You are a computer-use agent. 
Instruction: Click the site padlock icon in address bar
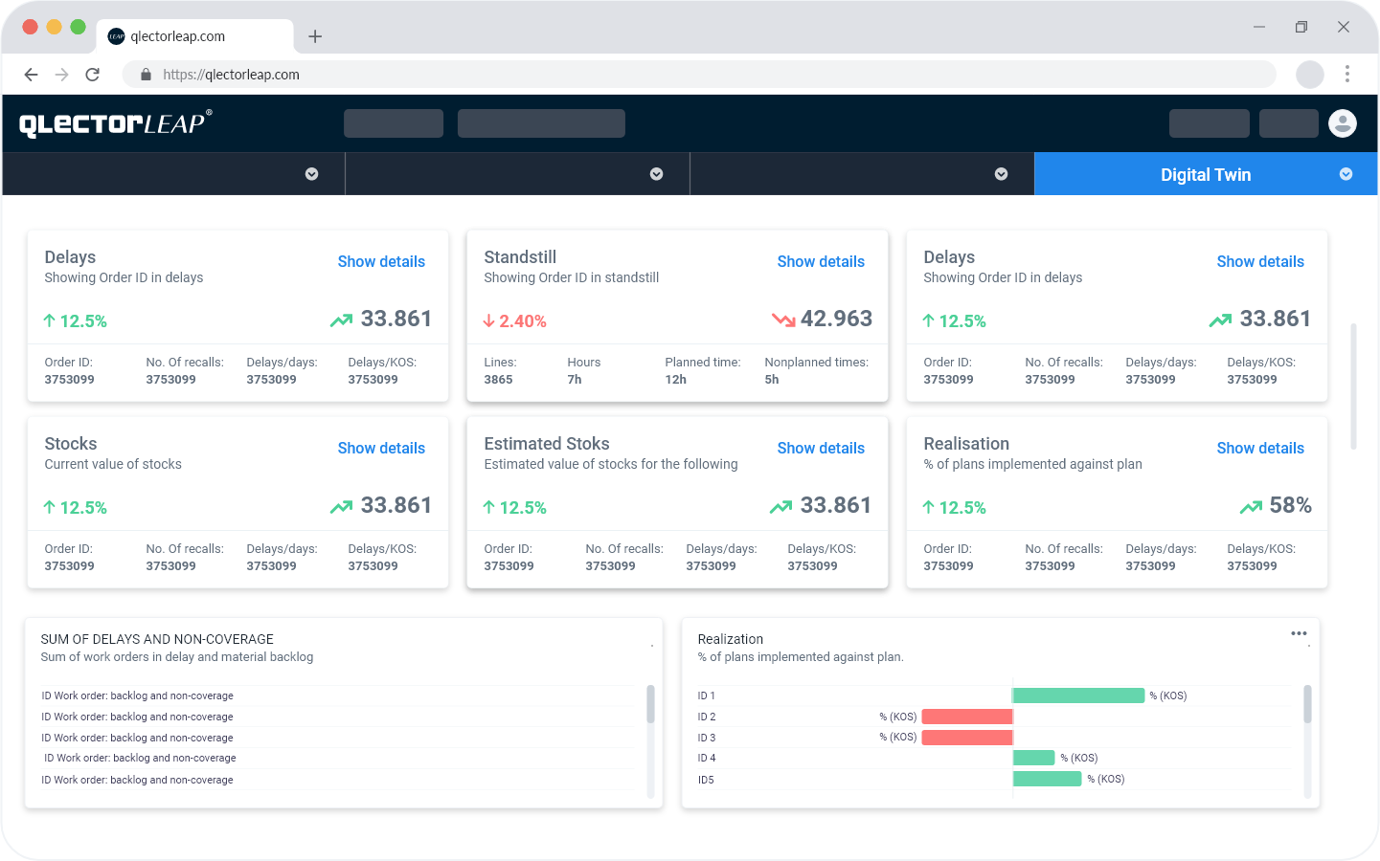tap(146, 75)
